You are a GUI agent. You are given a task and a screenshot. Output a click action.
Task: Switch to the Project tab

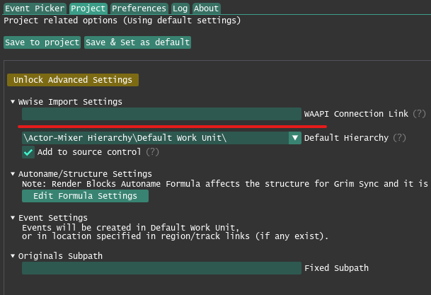[88, 8]
